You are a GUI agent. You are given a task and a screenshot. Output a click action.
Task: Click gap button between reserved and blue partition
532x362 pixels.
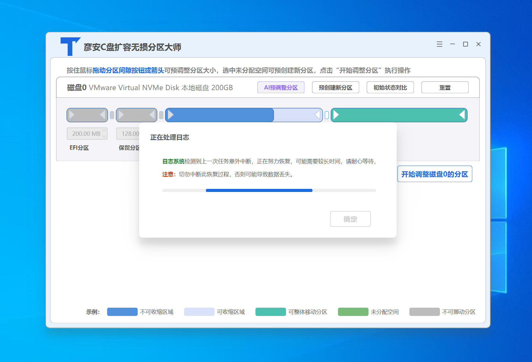click(x=161, y=115)
